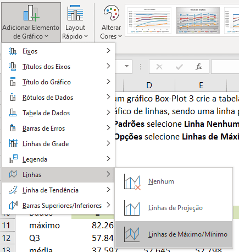Image resolution: width=239 pixels, height=252 pixels.
Task: Click in the formula bar input field
Action: (225, 67)
